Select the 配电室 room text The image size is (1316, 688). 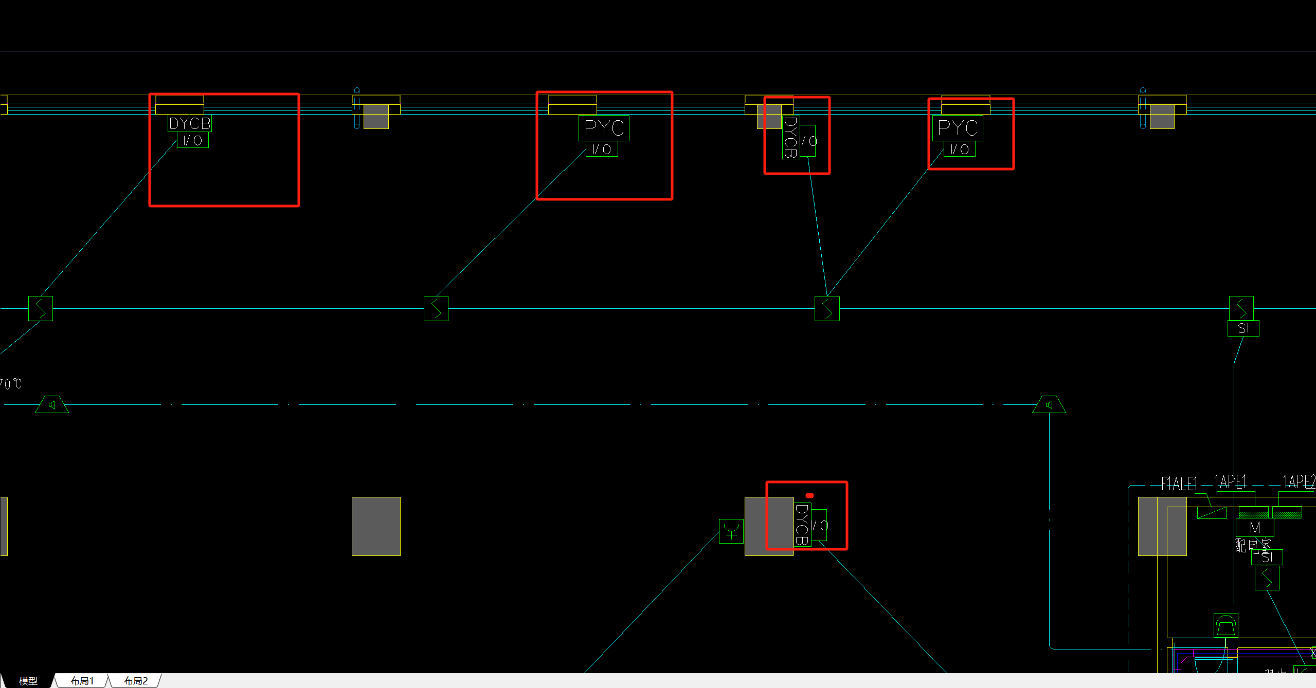coord(1253,545)
